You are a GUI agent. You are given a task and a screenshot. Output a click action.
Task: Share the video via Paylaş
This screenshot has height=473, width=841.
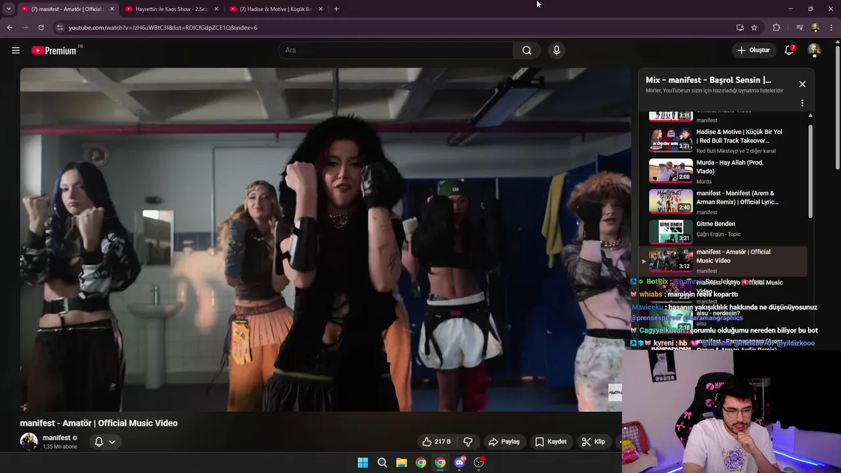[x=504, y=441]
